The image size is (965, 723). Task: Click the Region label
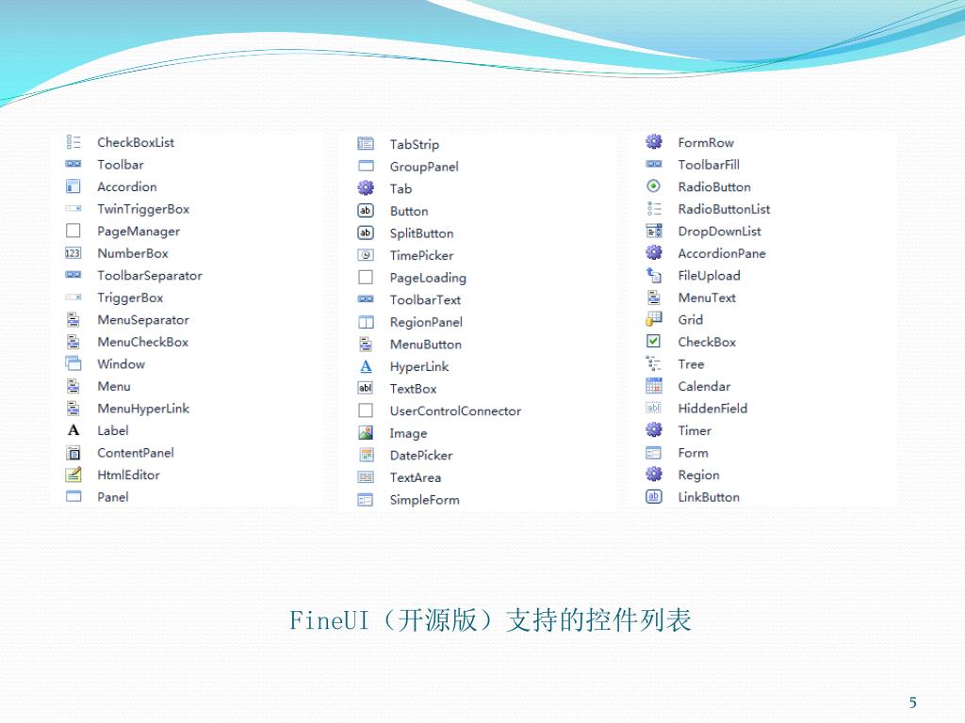click(x=698, y=474)
